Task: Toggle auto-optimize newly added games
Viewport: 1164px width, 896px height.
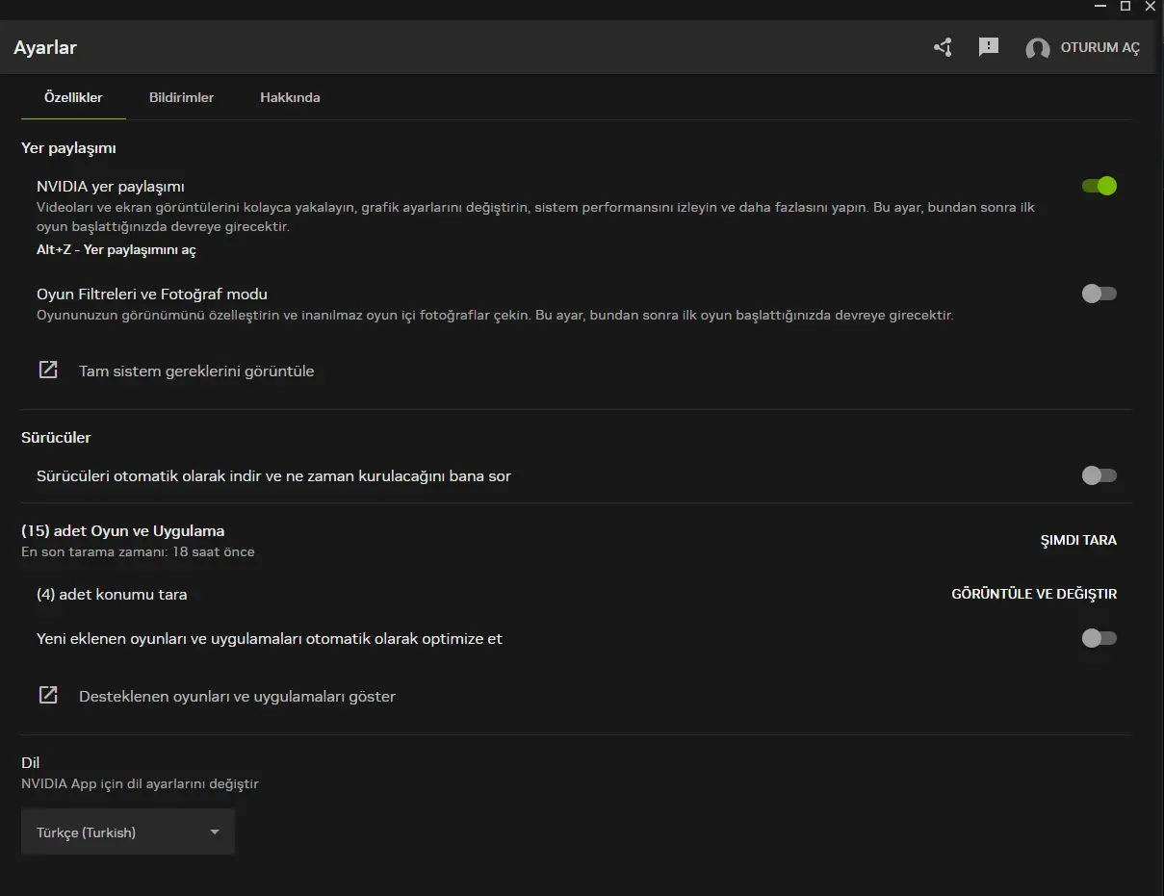Action: 1099,637
